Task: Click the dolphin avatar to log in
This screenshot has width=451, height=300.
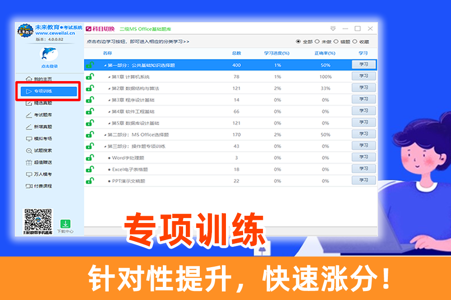Action: click(x=49, y=55)
